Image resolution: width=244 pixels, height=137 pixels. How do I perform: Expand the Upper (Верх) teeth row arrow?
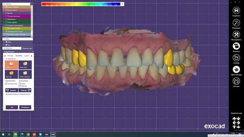[x=4, y=42]
